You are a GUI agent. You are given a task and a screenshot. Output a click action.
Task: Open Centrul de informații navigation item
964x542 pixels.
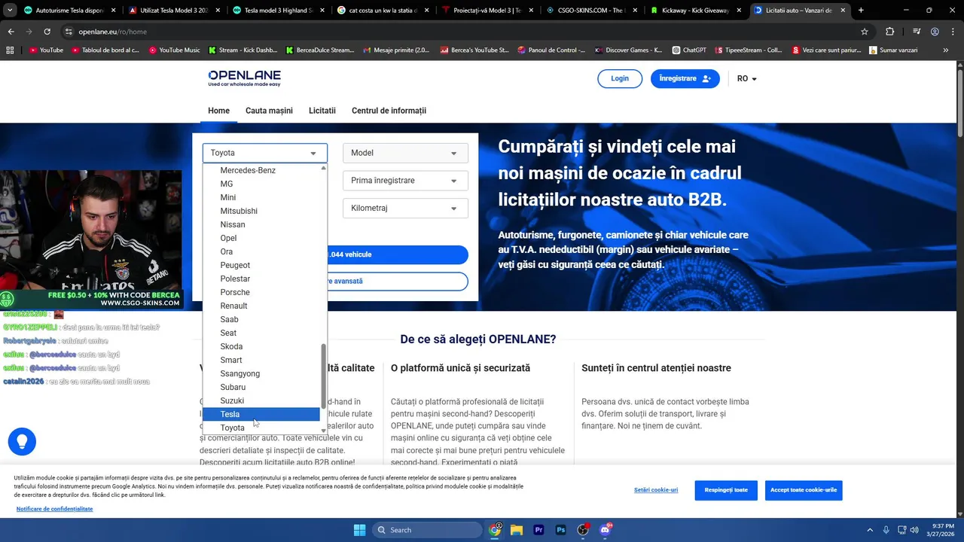pyautogui.click(x=389, y=111)
